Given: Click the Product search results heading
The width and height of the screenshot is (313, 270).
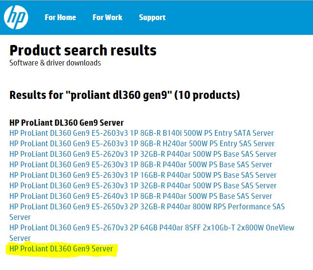Looking at the screenshot, I should (x=83, y=50).
